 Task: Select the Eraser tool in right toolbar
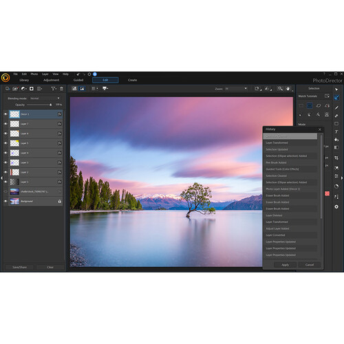pyautogui.click(x=336, y=116)
